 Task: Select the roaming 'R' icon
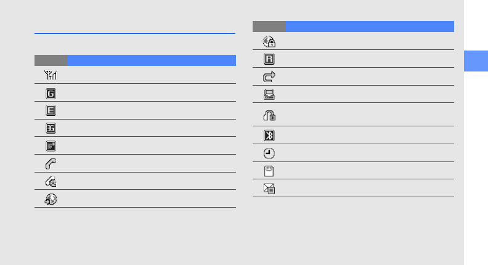269,59
